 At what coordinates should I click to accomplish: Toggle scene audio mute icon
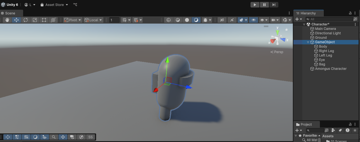[x=232, y=20]
